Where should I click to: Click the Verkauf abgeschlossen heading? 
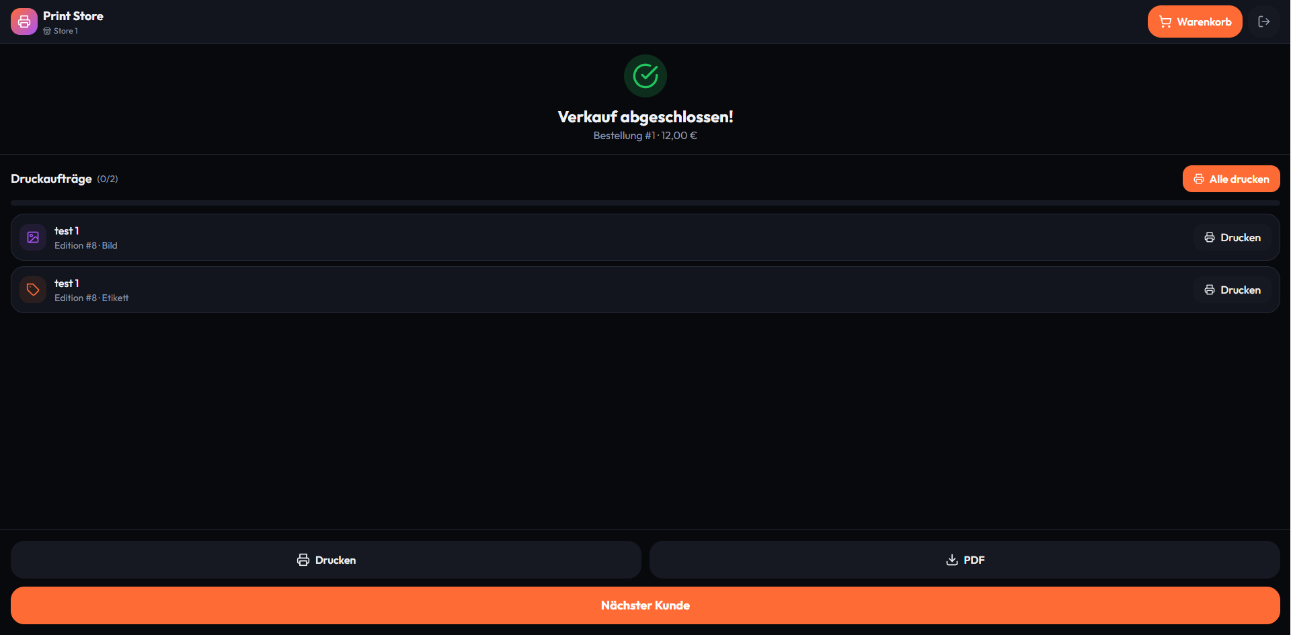[645, 117]
